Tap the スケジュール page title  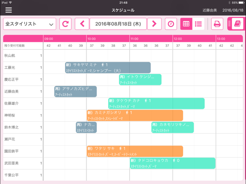[x=123, y=10]
